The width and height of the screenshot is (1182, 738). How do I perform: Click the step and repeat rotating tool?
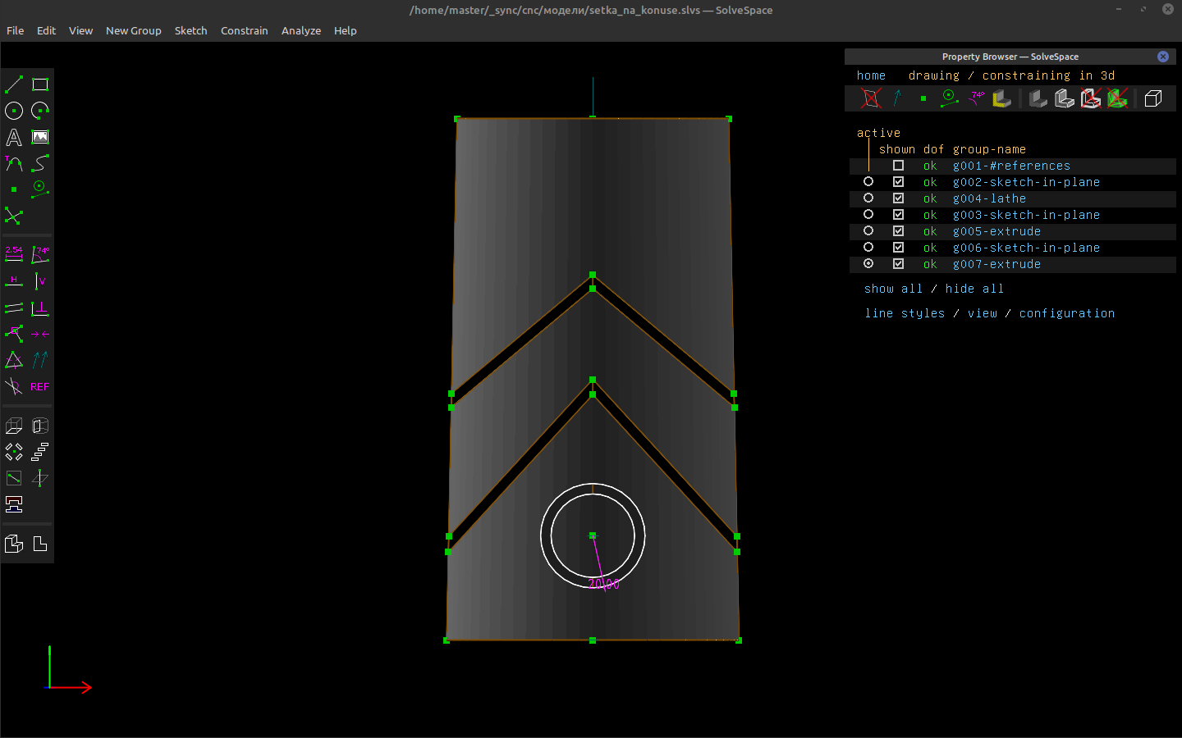pyautogui.click(x=14, y=452)
